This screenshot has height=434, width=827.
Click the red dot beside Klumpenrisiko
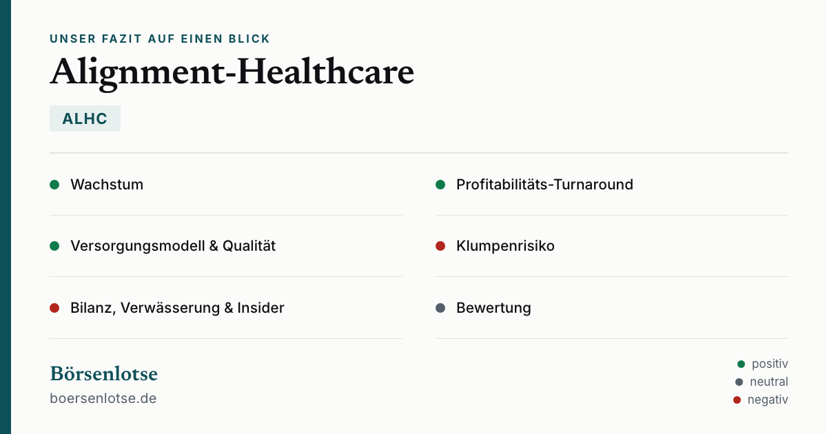pos(440,246)
